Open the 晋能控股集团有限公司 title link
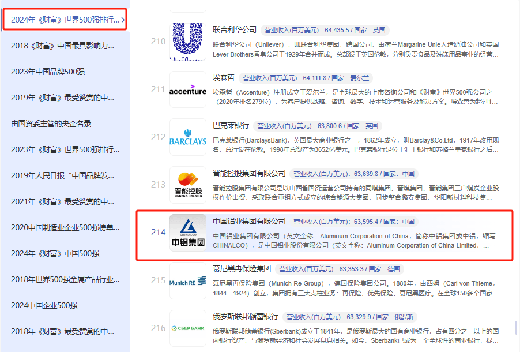The width and height of the screenshot is (520, 352). (249, 173)
